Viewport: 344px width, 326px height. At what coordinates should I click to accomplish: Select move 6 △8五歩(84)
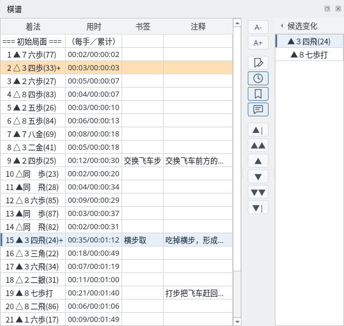click(116, 120)
